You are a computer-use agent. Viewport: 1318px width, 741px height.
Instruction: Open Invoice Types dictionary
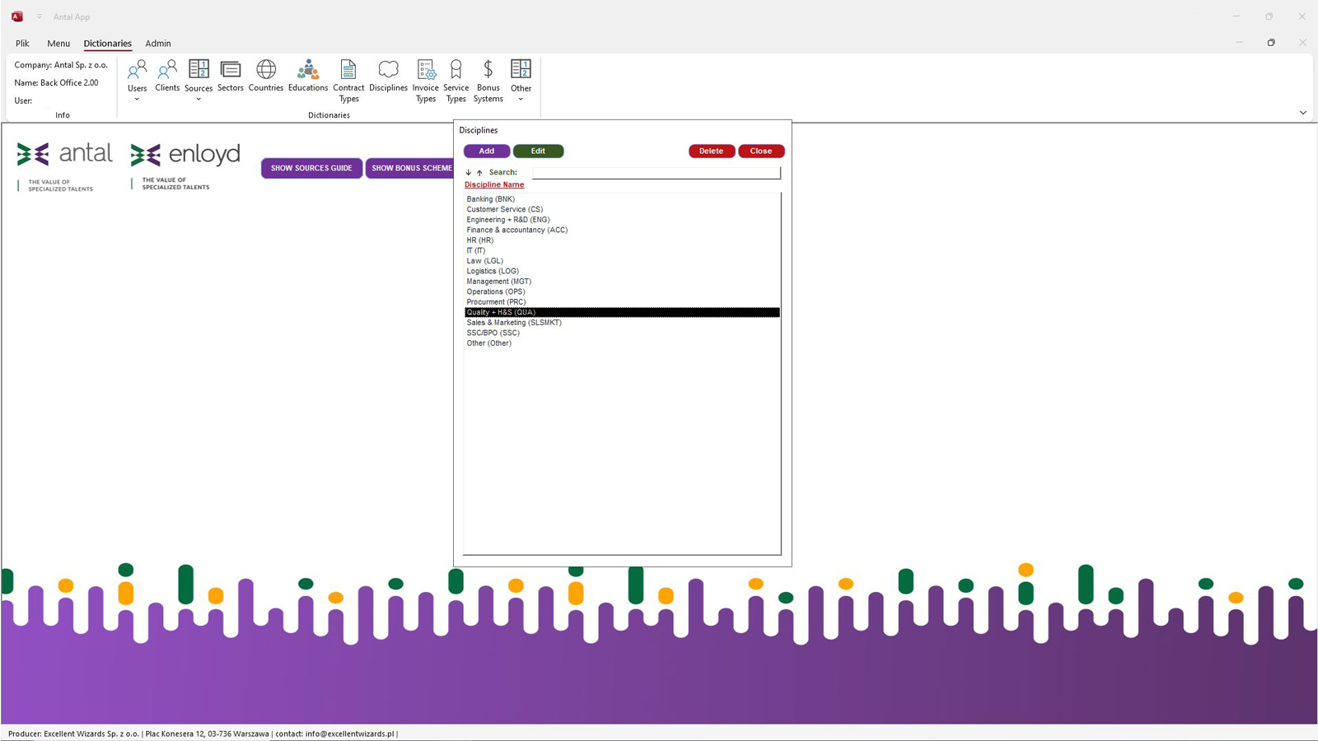[425, 80]
